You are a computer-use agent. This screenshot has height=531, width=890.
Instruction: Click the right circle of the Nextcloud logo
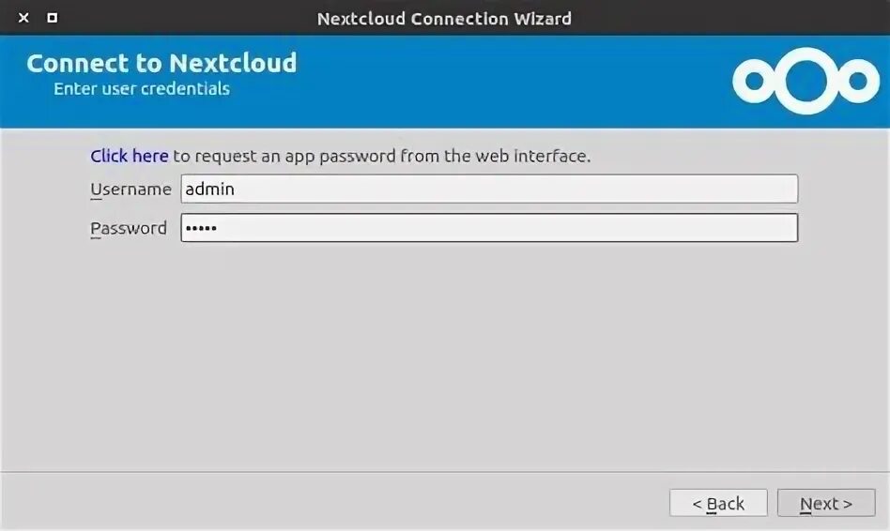coord(858,82)
